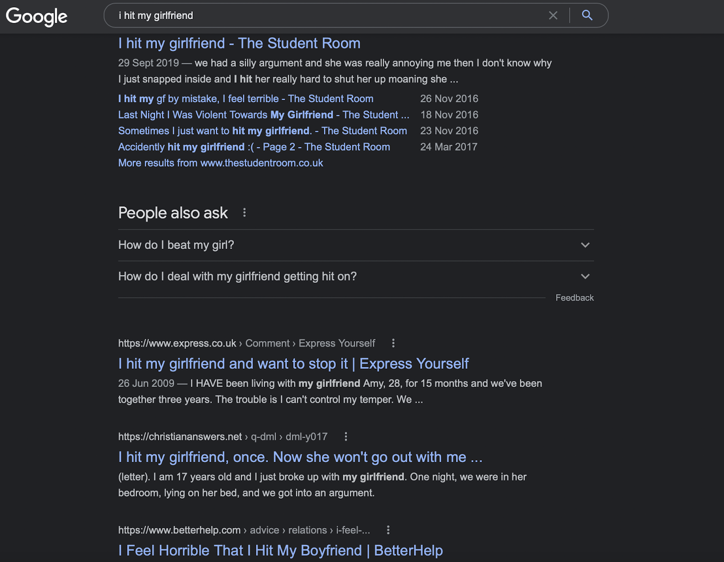Open three-dot menu for christiananswers.net result

click(346, 437)
